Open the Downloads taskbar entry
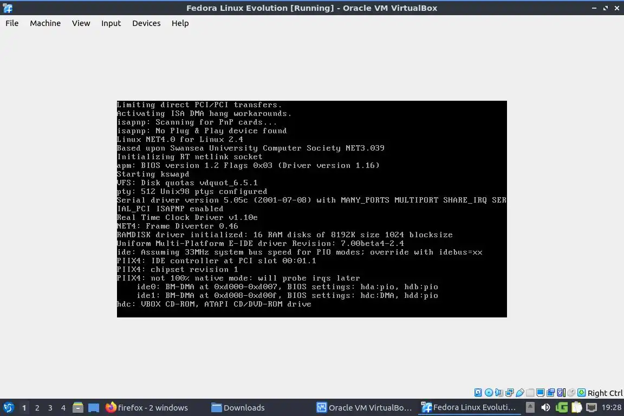Image resolution: width=624 pixels, height=416 pixels. [x=238, y=408]
